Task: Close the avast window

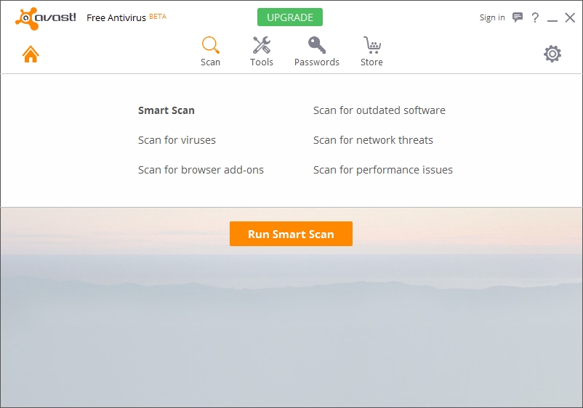Action: pos(570,17)
